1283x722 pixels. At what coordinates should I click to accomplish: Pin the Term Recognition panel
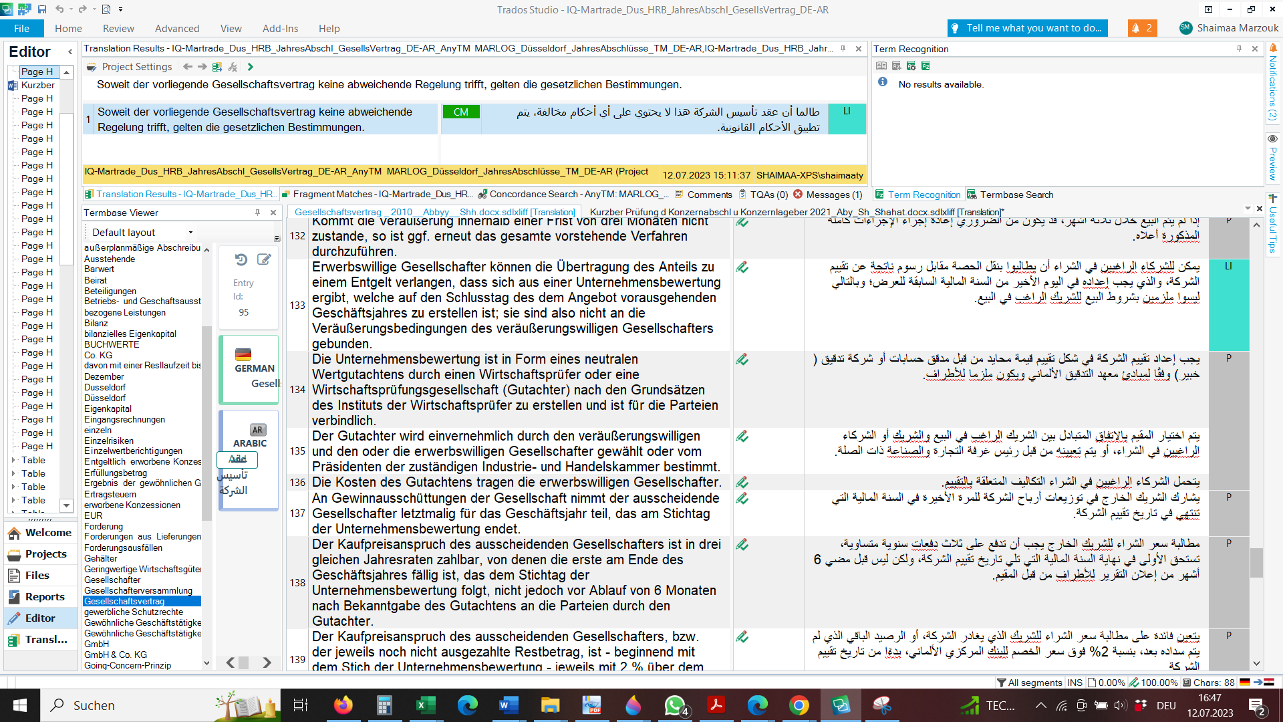1239,49
